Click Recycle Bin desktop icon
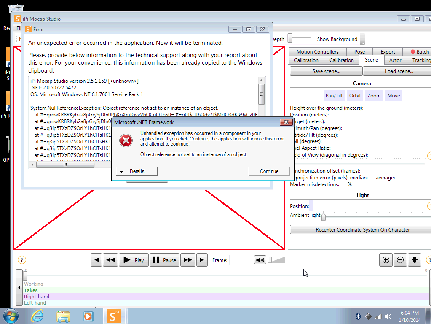431x324 pixels. (16, 9)
